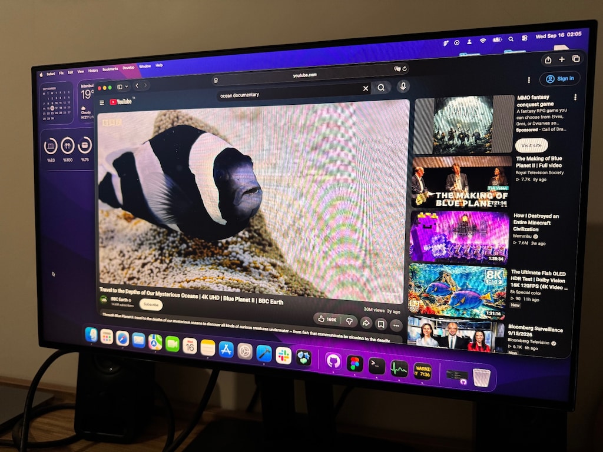Open the Develop menu
603x452 pixels.
point(128,68)
